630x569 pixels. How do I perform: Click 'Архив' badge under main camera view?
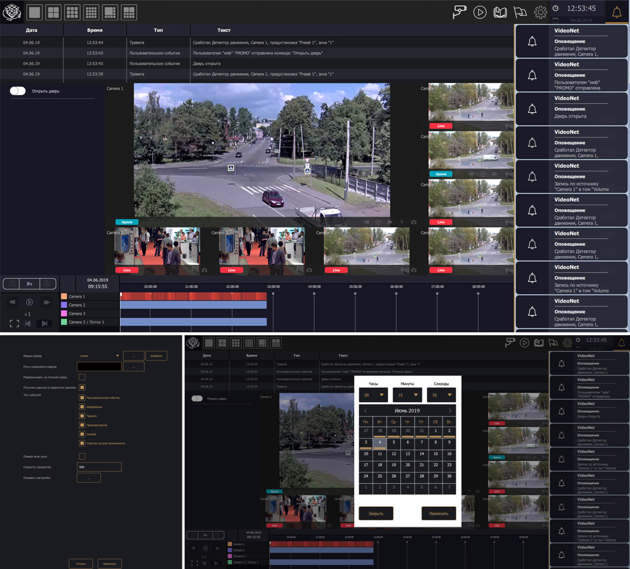pos(127,222)
